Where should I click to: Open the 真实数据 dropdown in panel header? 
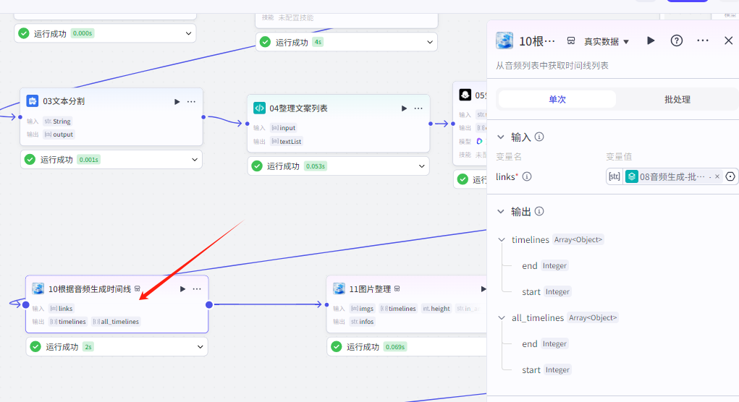(607, 41)
